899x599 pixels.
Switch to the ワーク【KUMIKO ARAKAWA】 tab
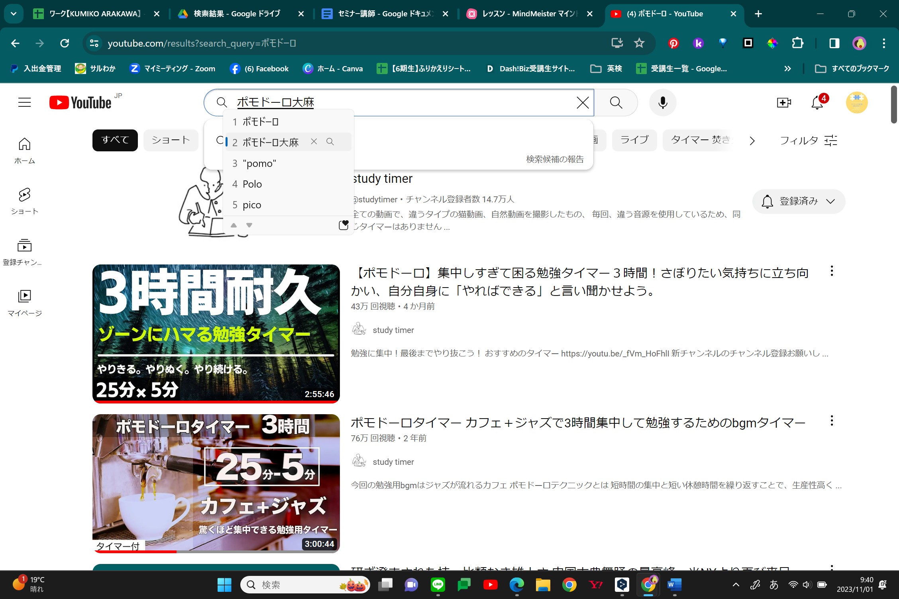[x=96, y=14]
